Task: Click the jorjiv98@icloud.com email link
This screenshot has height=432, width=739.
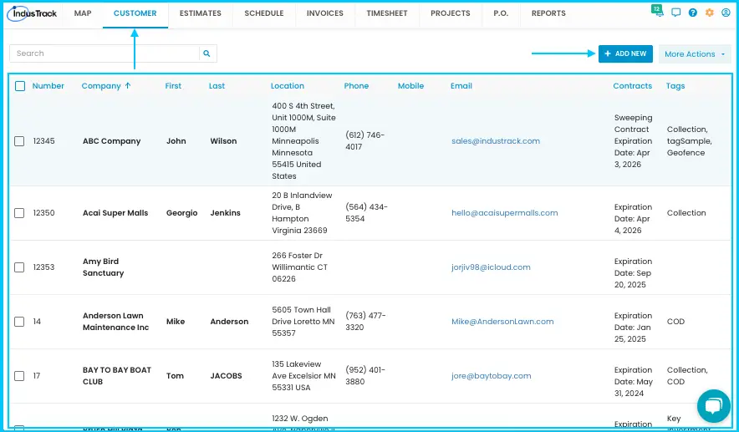Action: point(491,267)
